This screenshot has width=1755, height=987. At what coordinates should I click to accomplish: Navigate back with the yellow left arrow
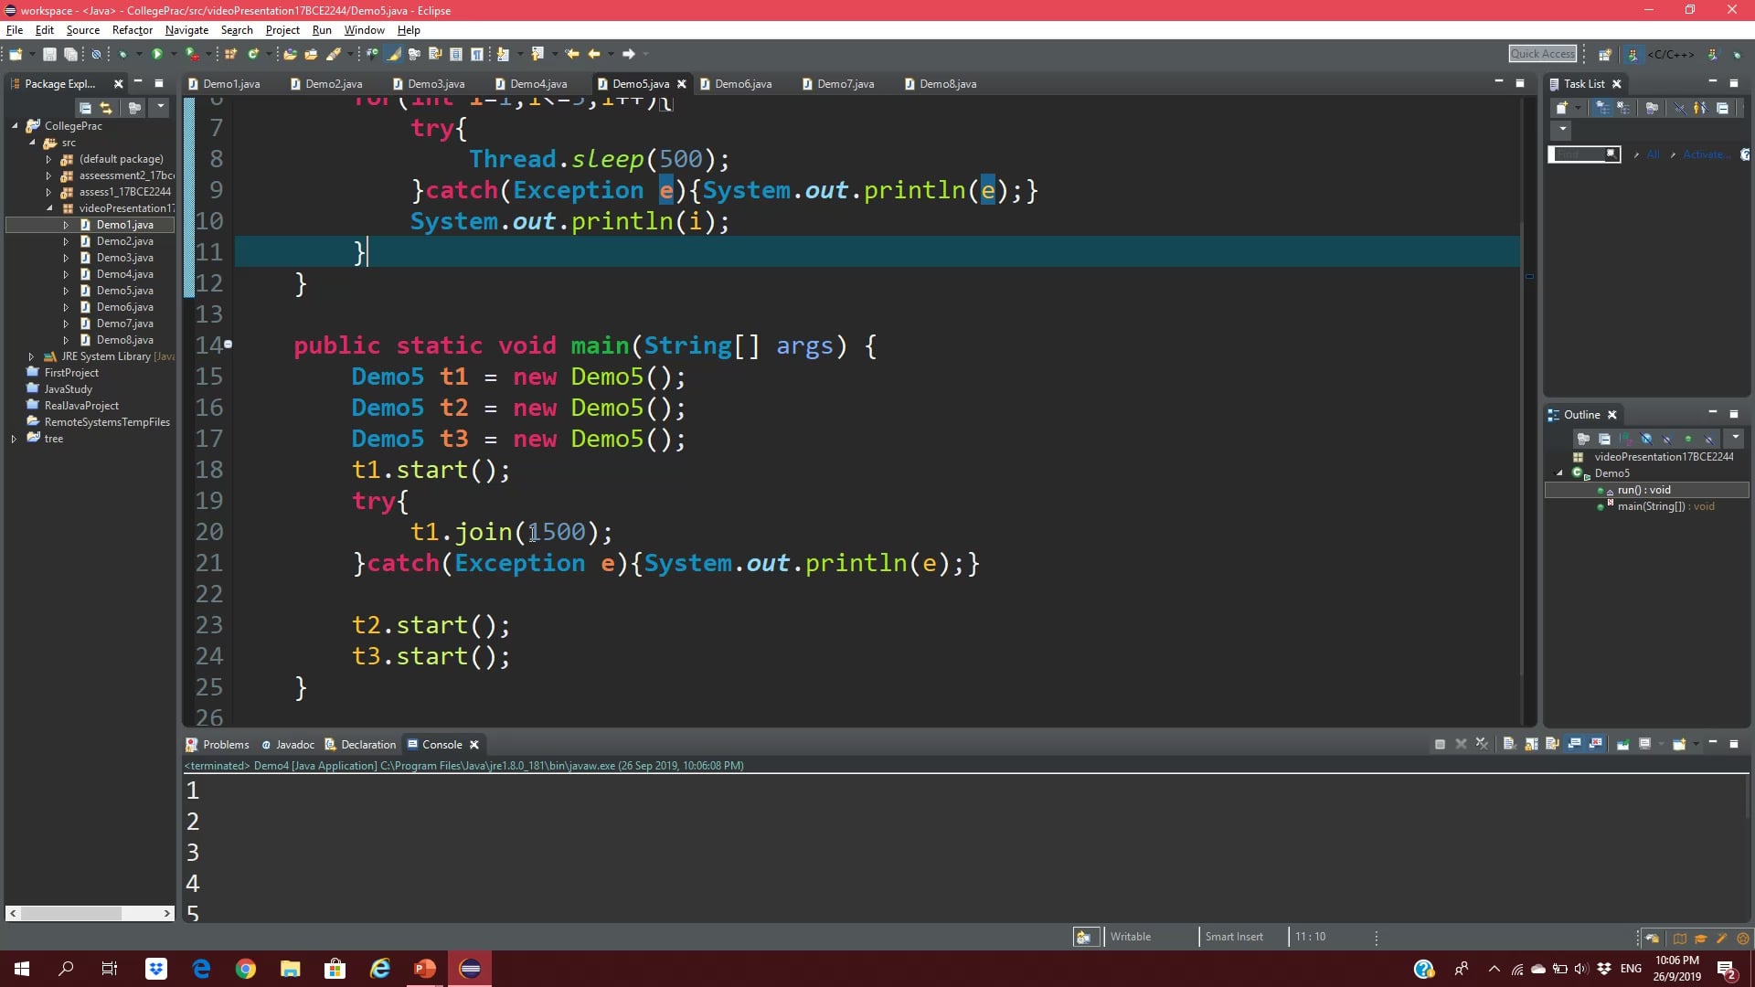pos(594,55)
